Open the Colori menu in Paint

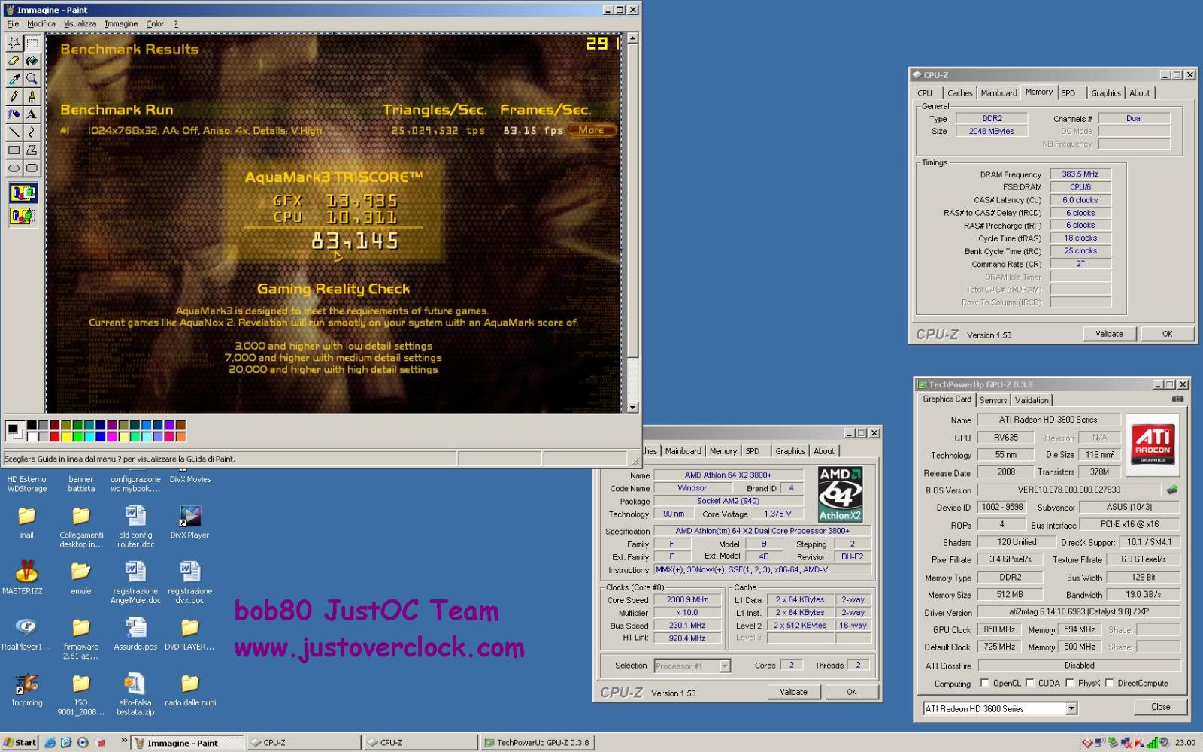156,24
